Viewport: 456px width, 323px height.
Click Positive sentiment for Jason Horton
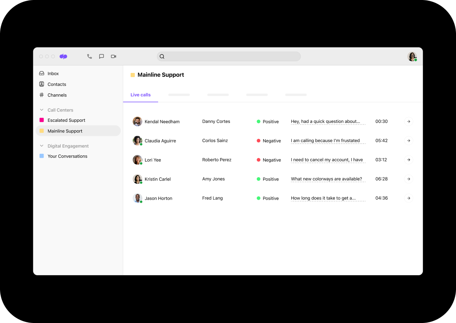point(268,198)
